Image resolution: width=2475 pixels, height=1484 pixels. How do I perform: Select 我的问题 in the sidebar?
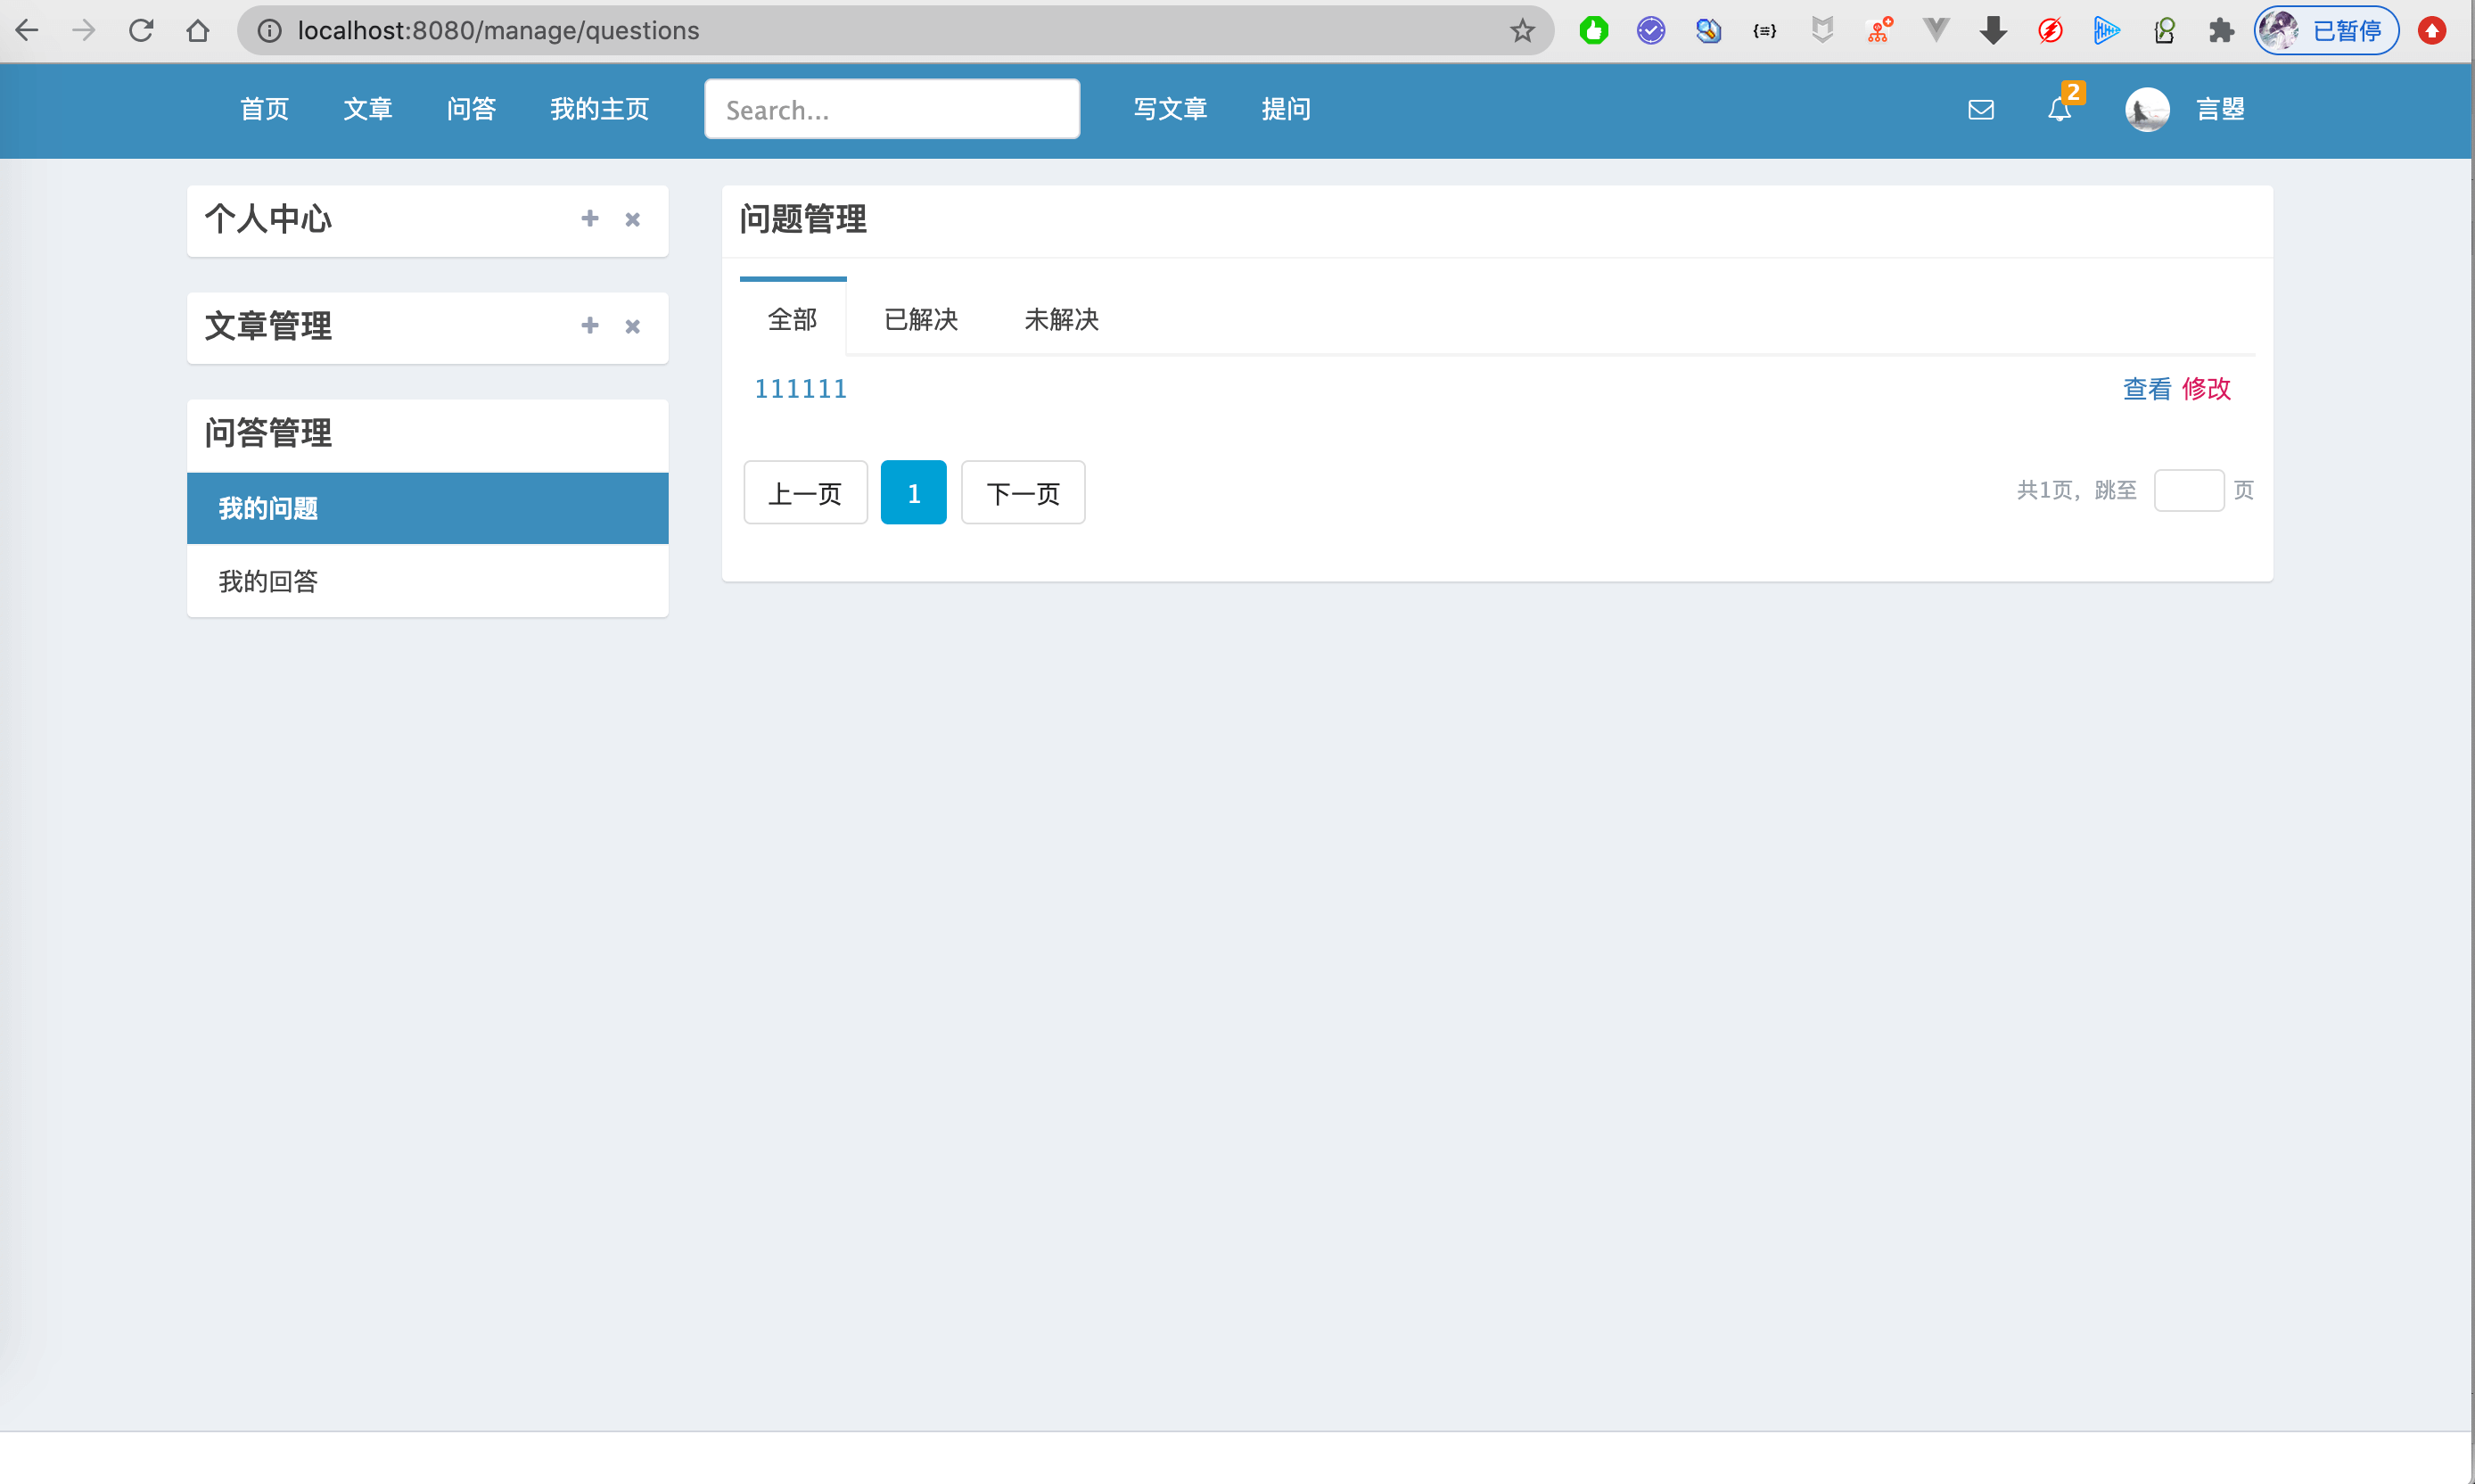pos(267,508)
